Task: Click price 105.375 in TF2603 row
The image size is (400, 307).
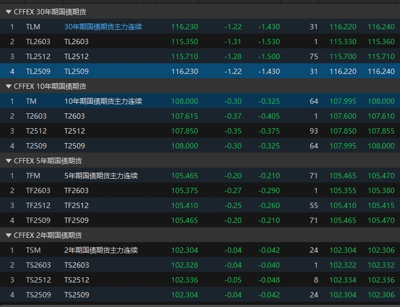Action: 184,190
